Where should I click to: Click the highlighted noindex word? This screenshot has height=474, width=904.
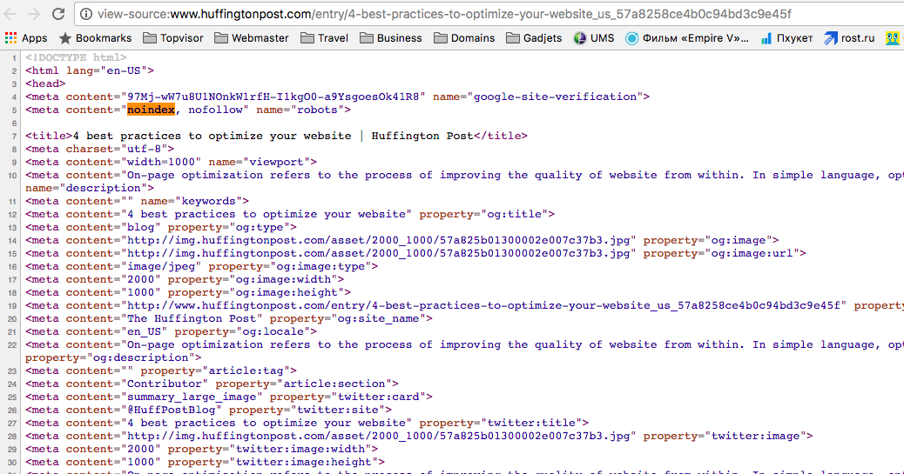pyautogui.click(x=151, y=110)
